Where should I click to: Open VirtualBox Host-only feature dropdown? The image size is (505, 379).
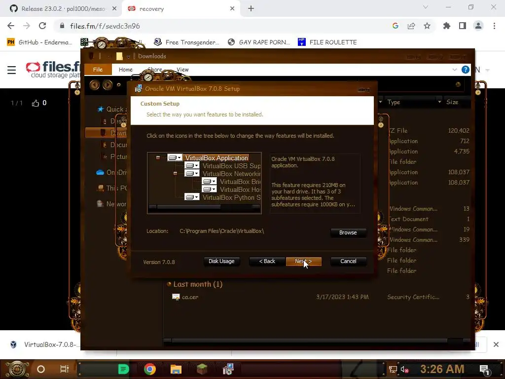pos(209,189)
